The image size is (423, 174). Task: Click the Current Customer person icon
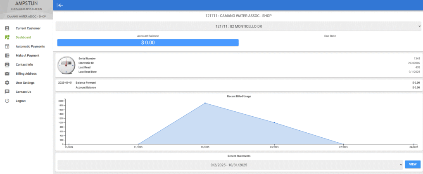[7, 28]
